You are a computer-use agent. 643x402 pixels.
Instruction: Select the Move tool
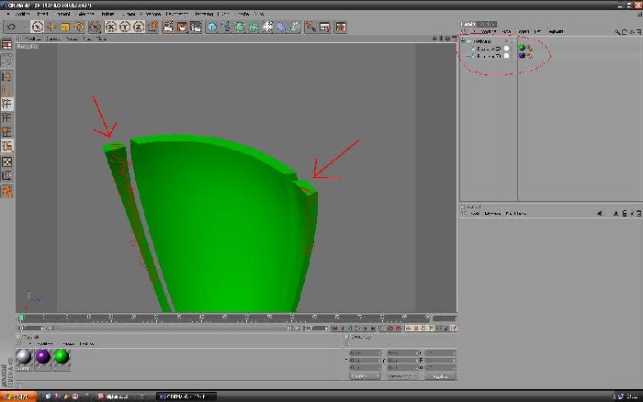tap(51, 27)
